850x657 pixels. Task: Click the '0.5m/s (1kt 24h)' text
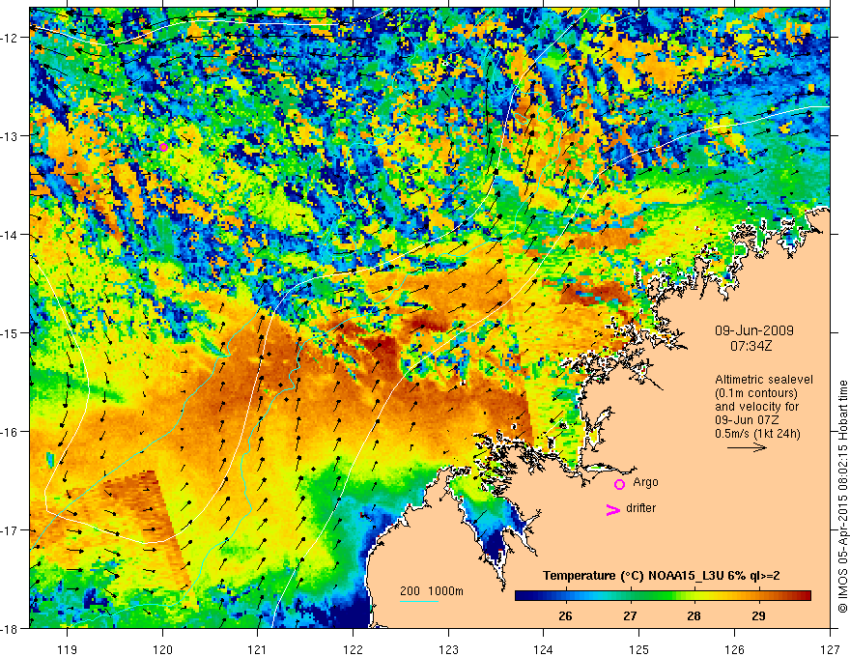point(758,434)
